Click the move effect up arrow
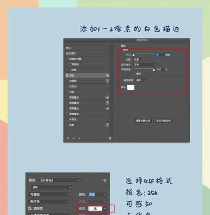The image size is (210, 215). pos(73,138)
